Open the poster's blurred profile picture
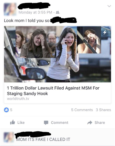 (10, 9)
